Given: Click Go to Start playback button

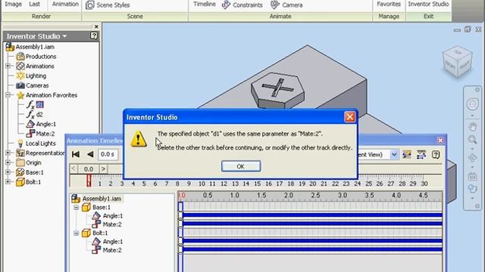Looking at the screenshot, I should [x=76, y=154].
